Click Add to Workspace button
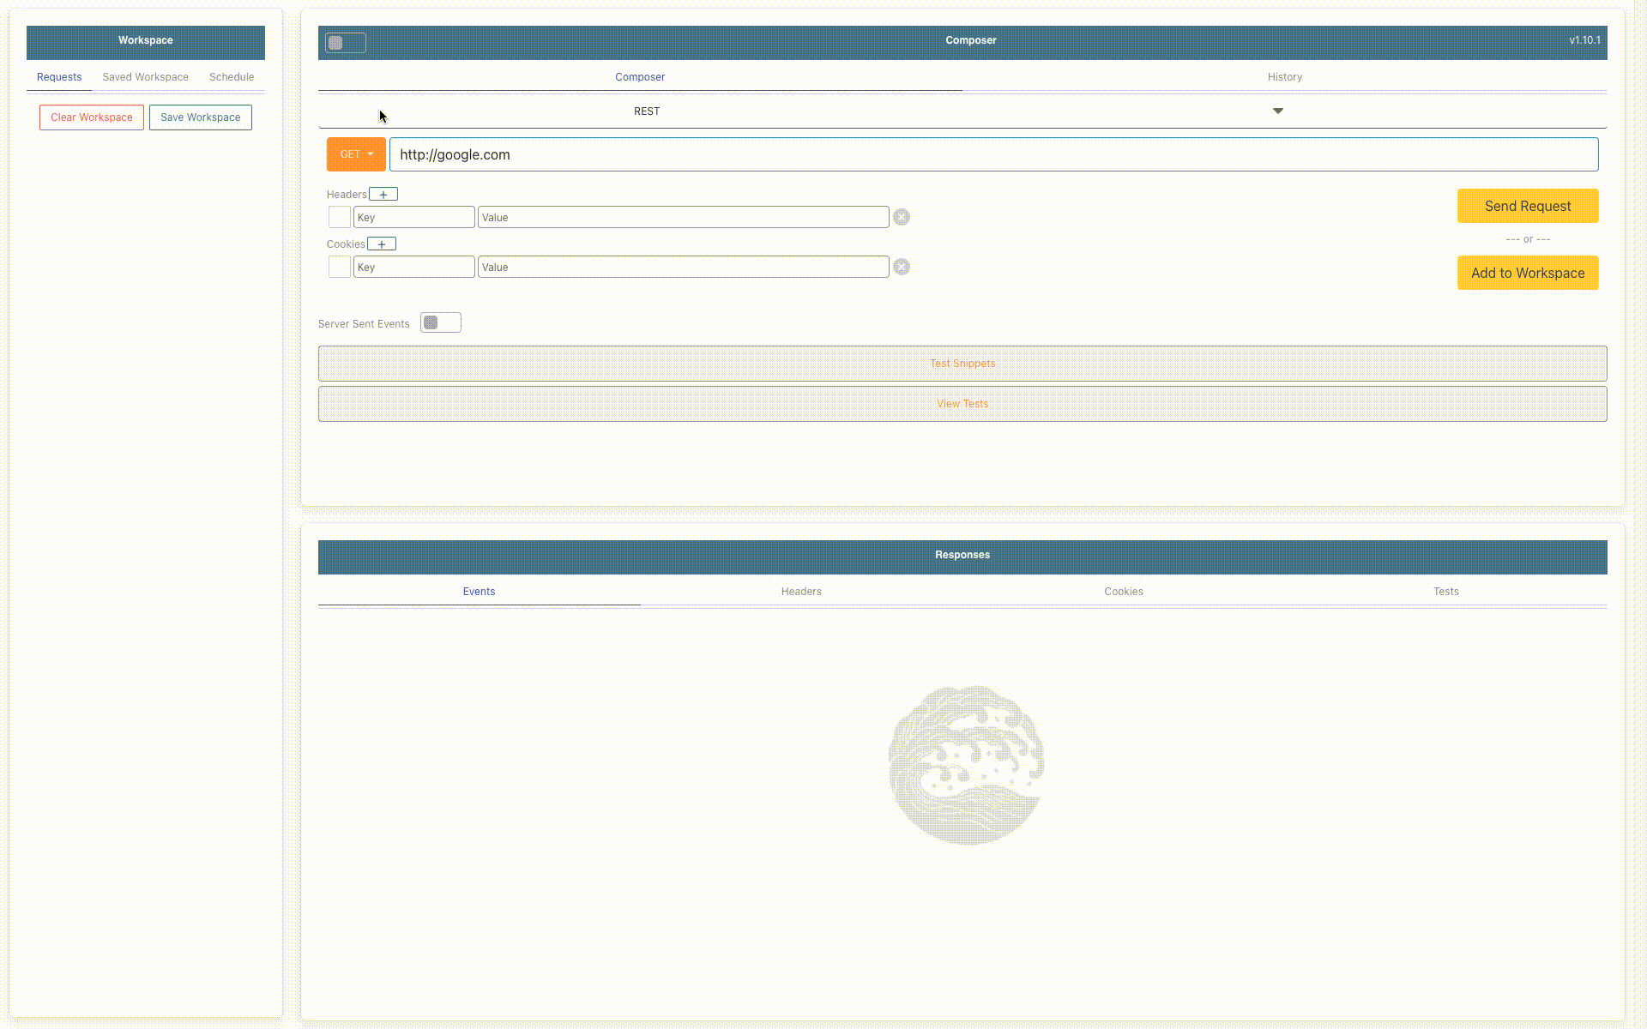Viewport: 1647px width, 1029px height. [1527, 274]
